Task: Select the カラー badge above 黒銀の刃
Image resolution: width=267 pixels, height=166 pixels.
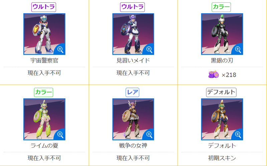Action: [x=221, y=7]
